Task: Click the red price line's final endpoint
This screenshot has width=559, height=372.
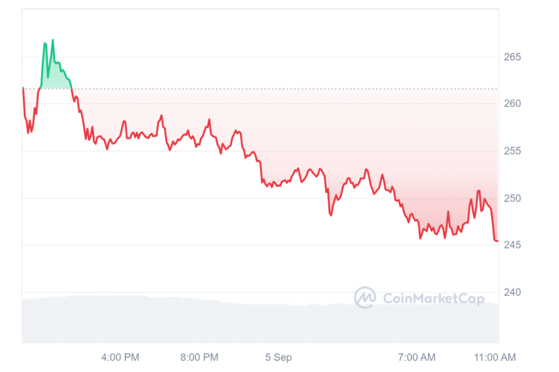Action: (x=497, y=241)
